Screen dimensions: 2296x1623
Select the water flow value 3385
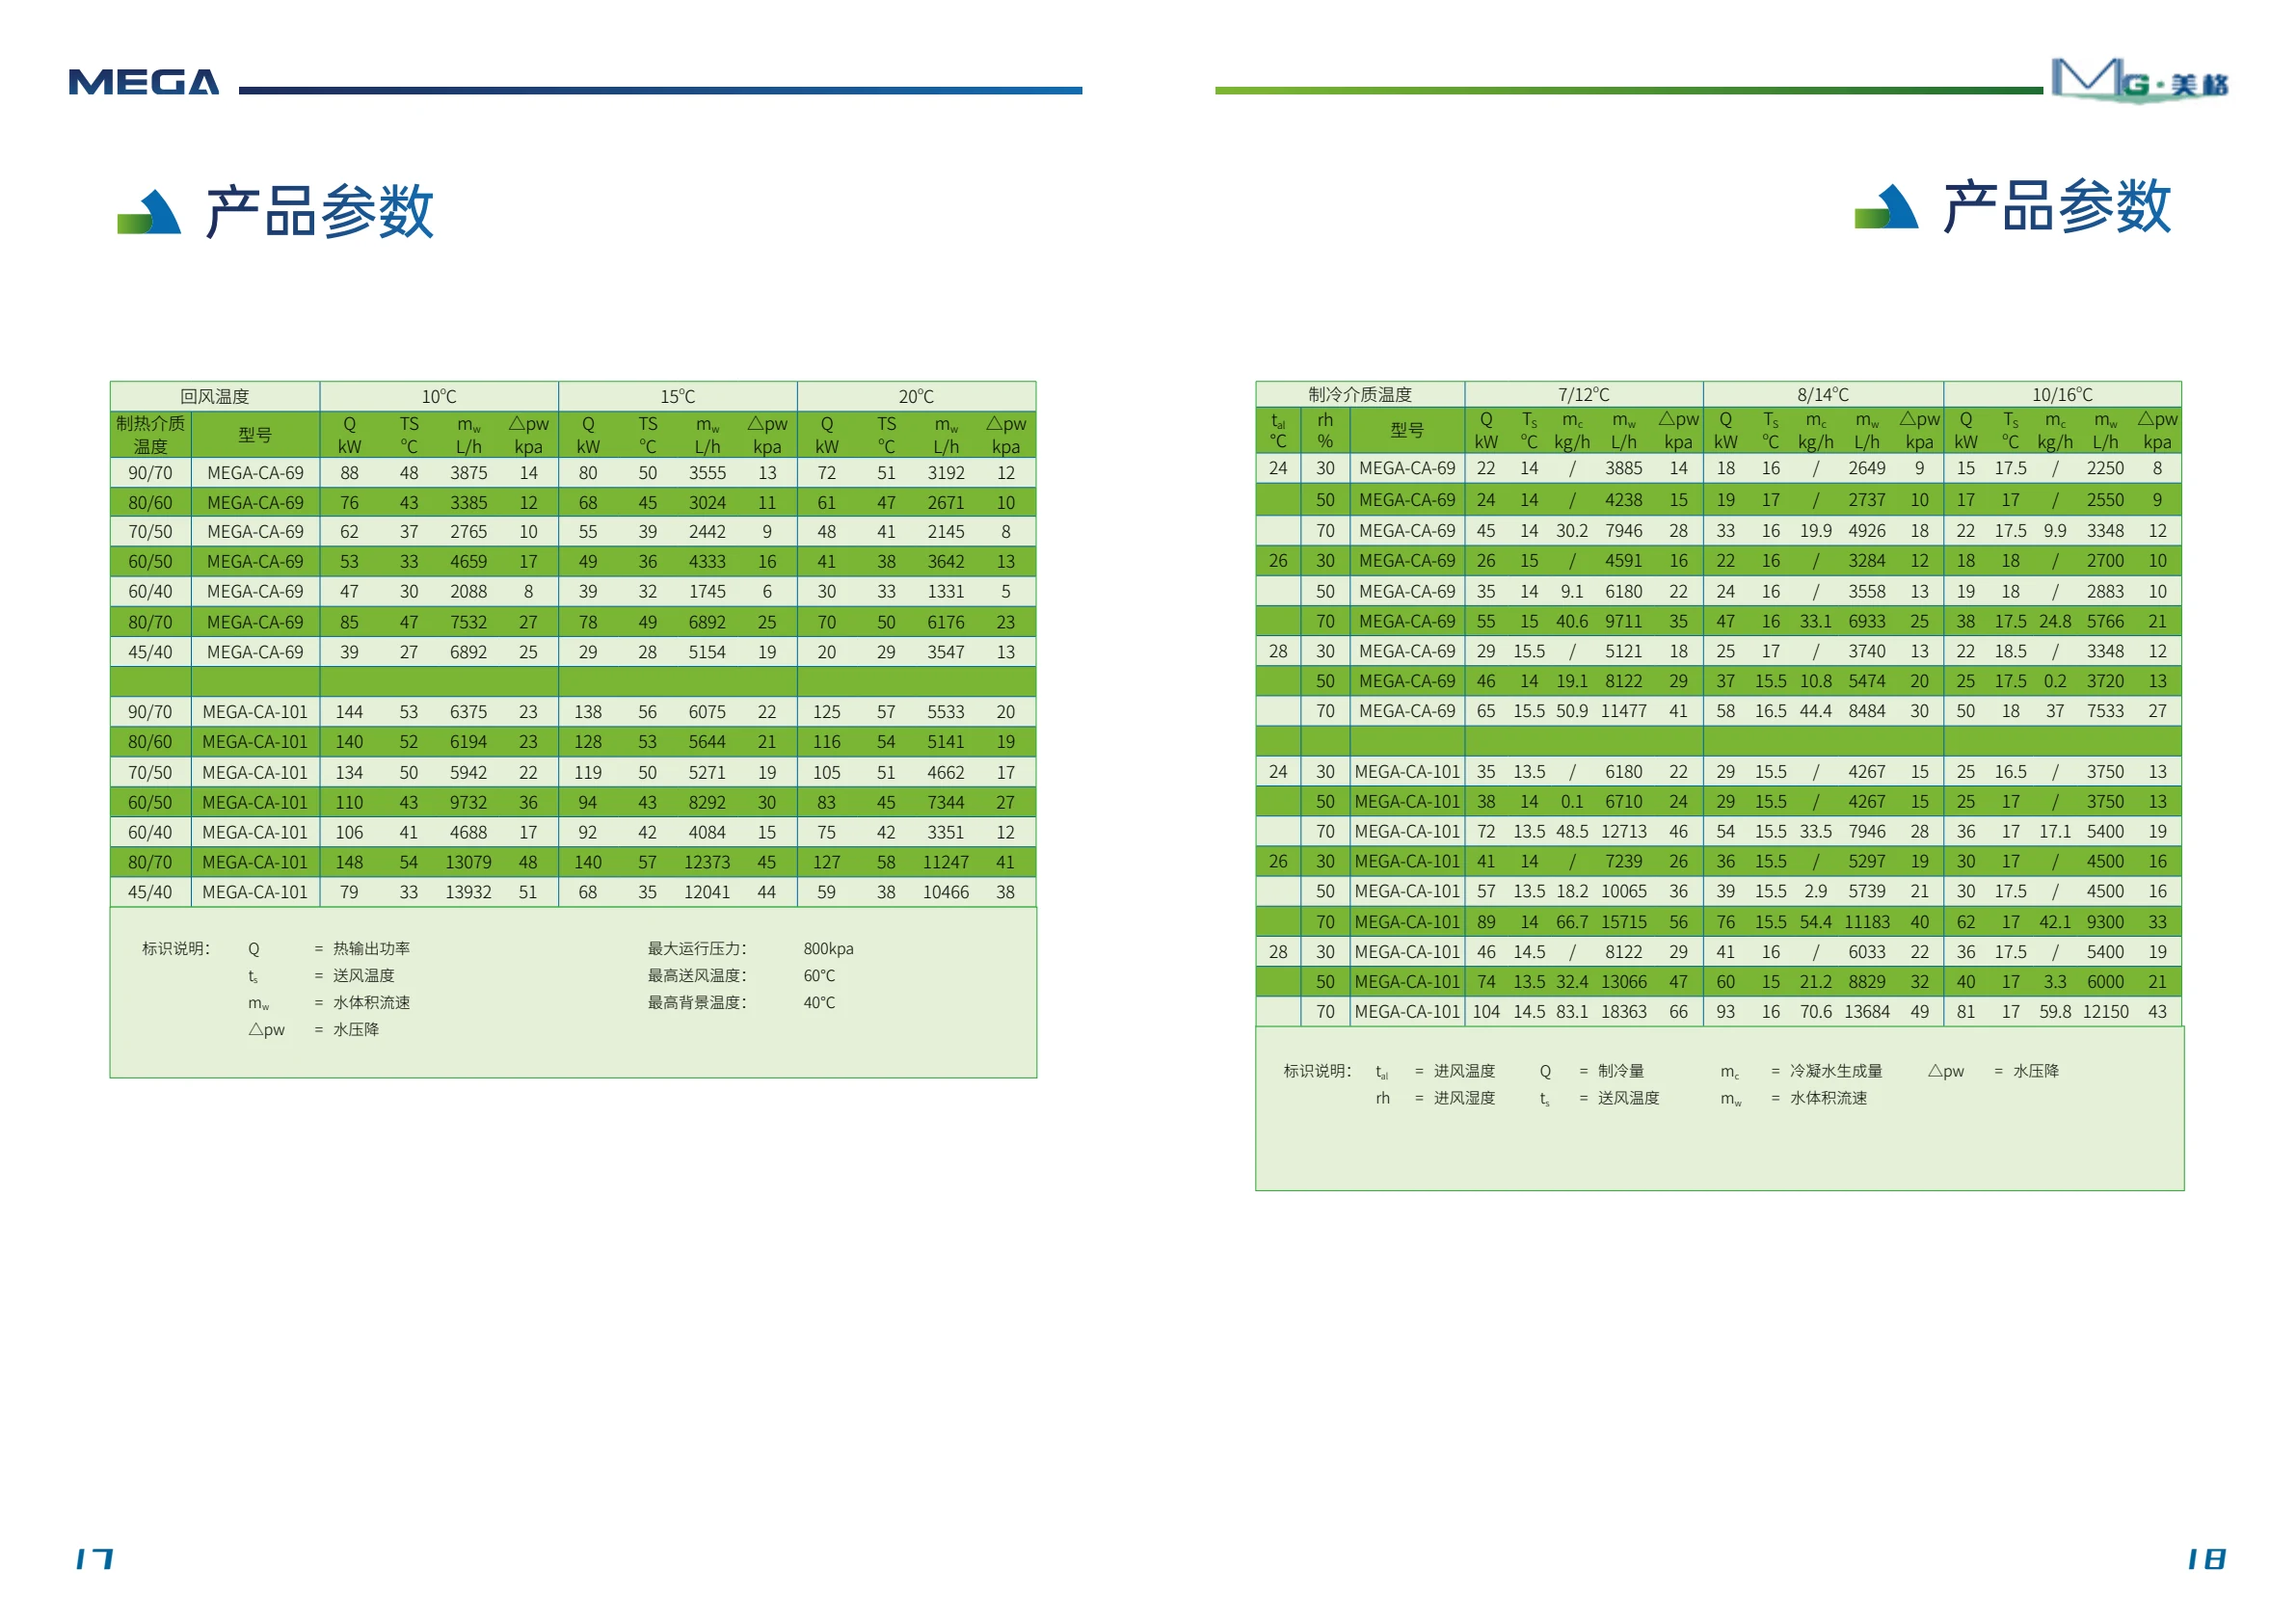click(468, 503)
